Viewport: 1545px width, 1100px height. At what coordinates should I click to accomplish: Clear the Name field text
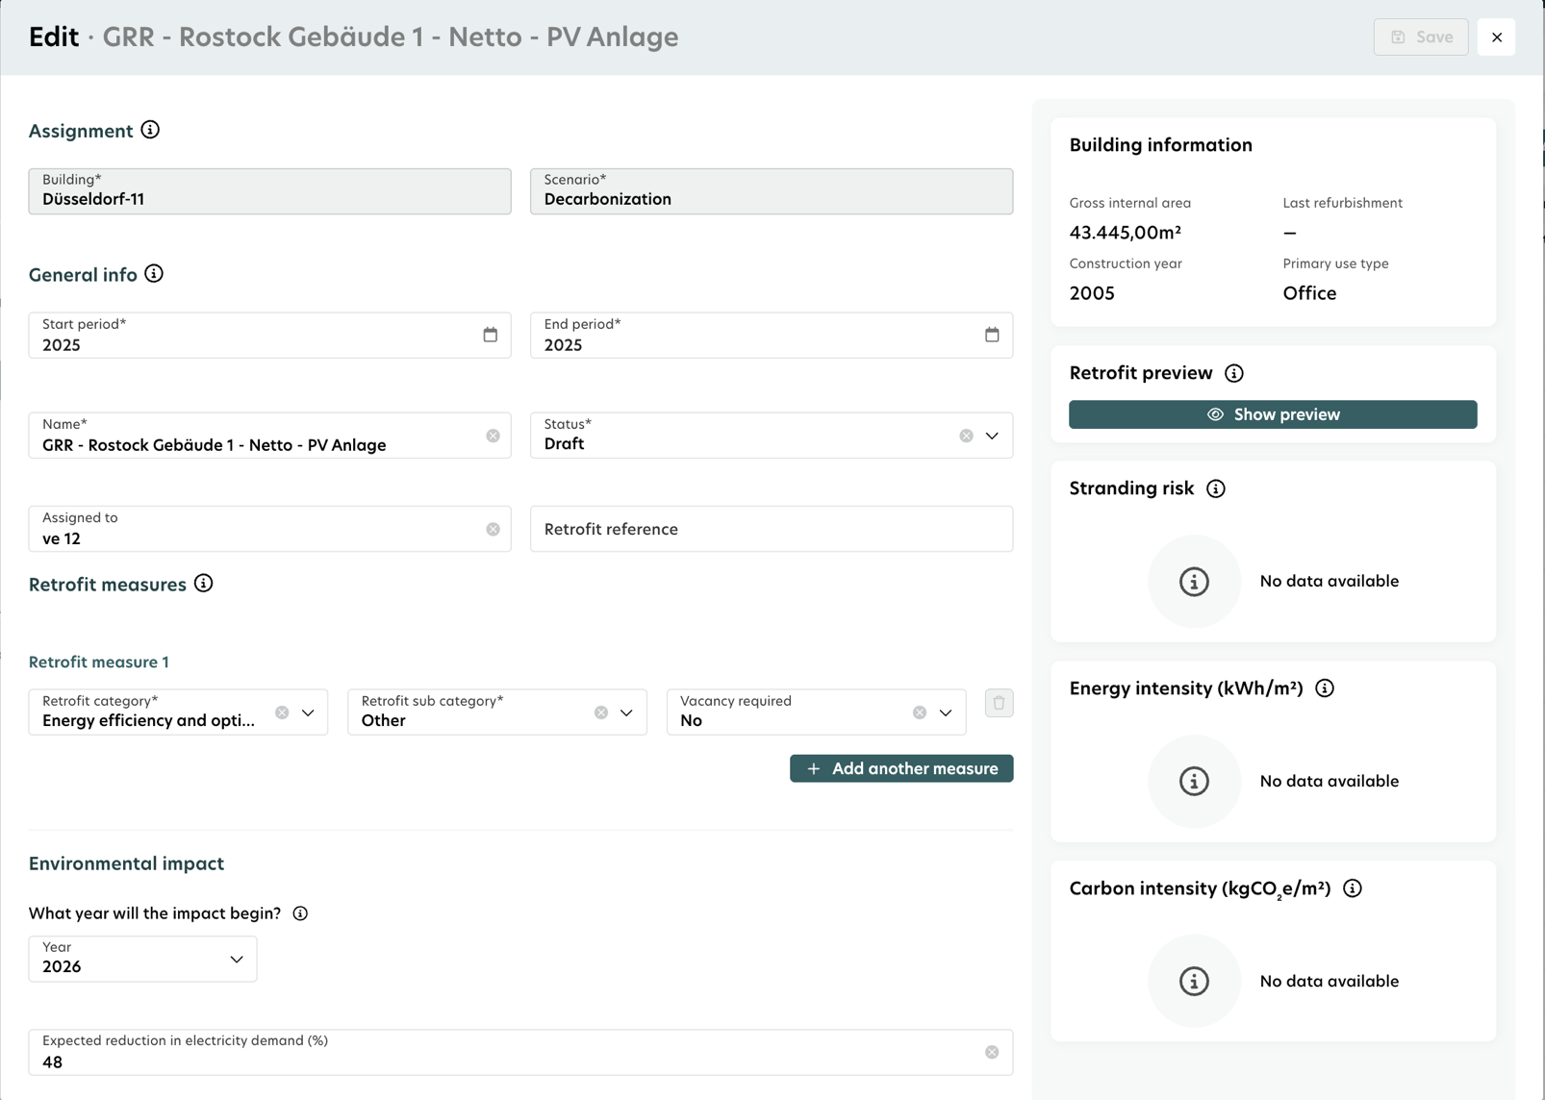pyautogui.click(x=493, y=436)
